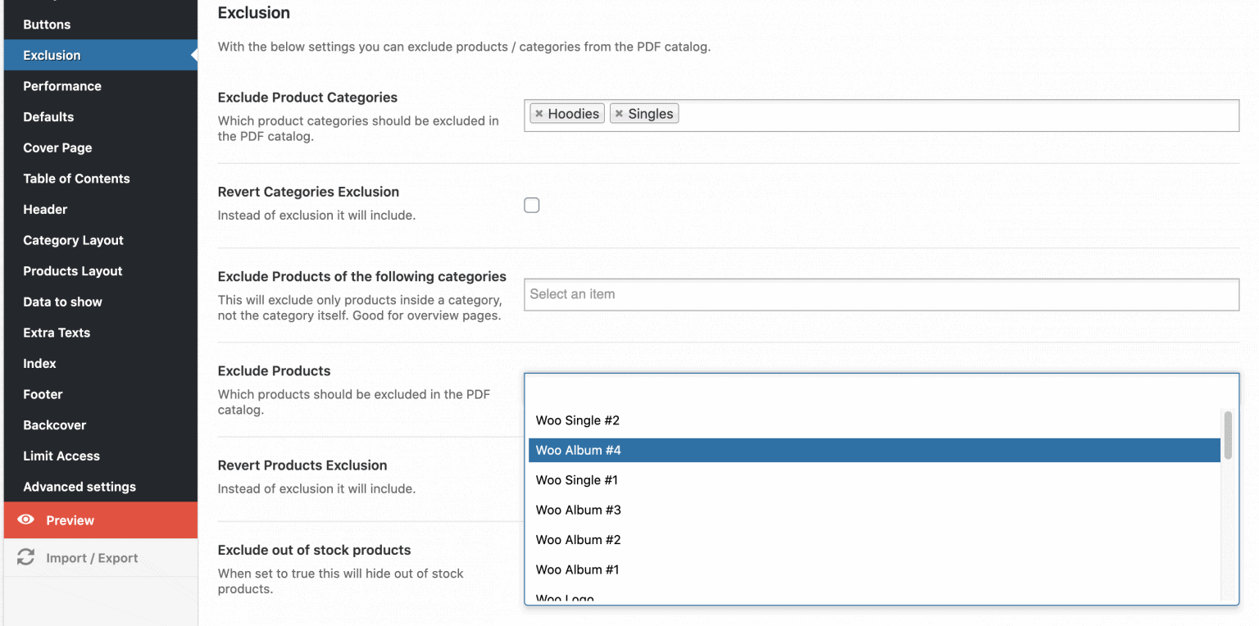Image resolution: width=1259 pixels, height=626 pixels.
Task: Click the eye icon on the Preview button
Action: (25, 519)
